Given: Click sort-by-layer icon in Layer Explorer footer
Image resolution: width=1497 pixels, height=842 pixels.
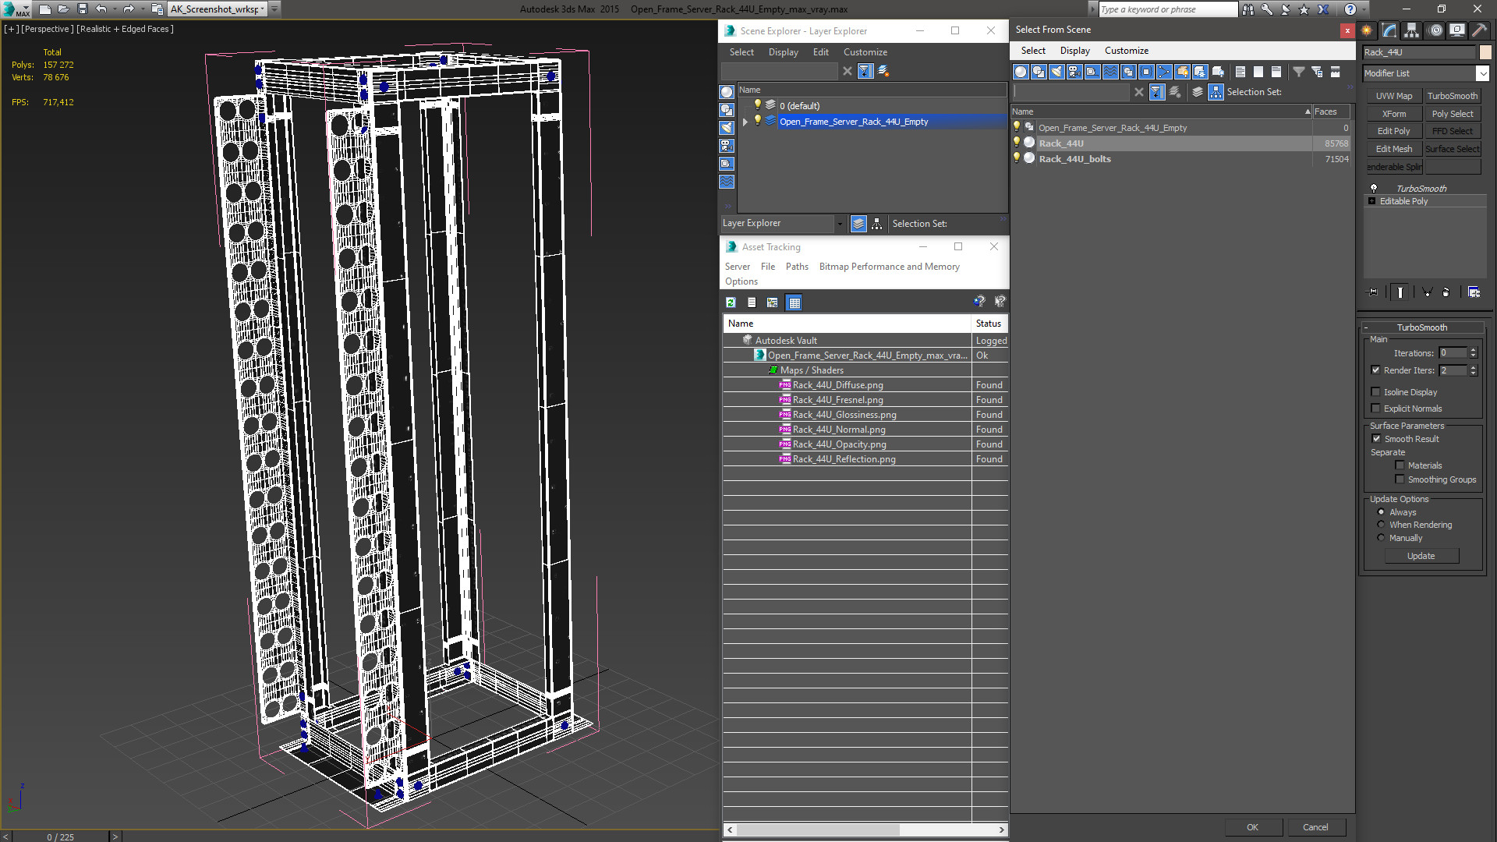Looking at the screenshot, I should tap(858, 224).
